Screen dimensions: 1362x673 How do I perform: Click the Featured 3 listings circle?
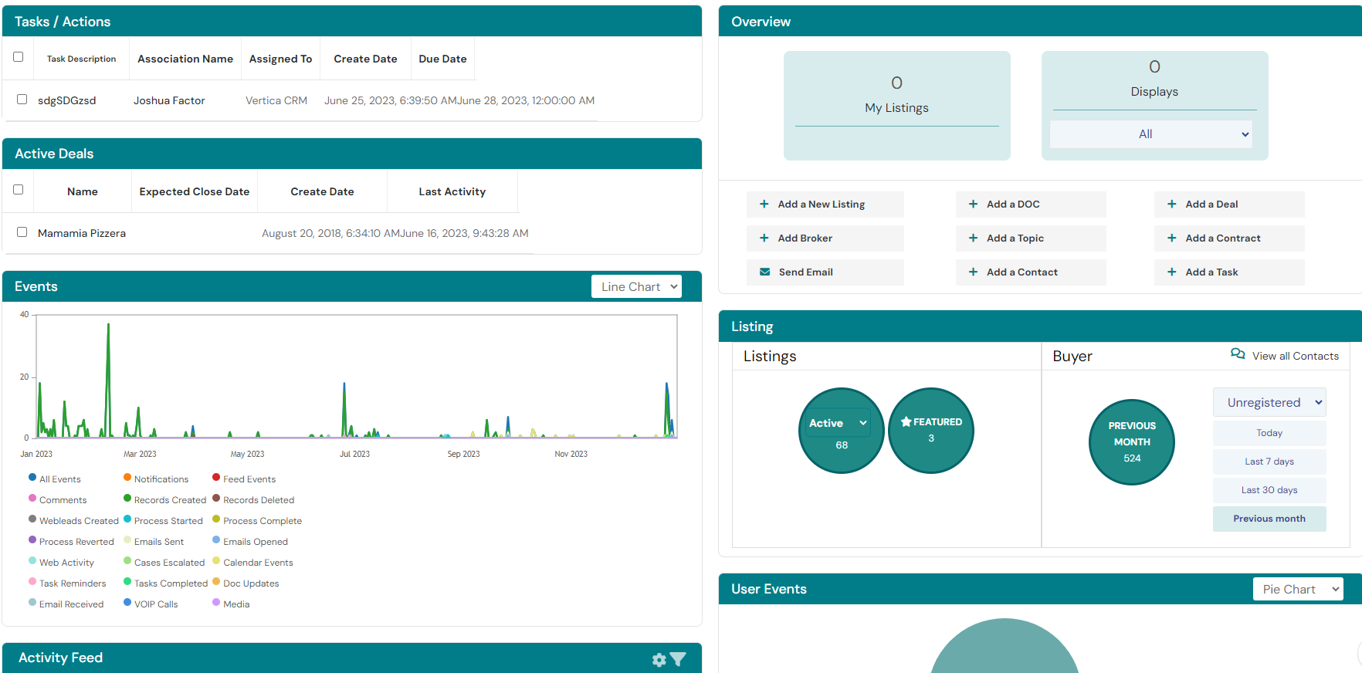click(x=931, y=430)
